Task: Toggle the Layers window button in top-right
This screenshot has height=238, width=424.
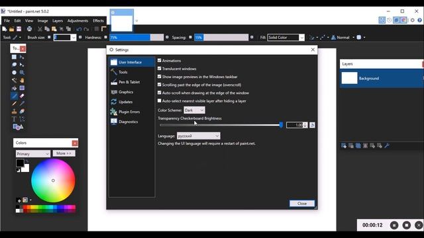Action: click(396, 20)
